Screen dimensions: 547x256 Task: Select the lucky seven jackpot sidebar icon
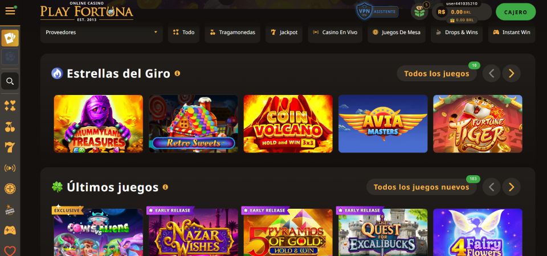(10, 147)
